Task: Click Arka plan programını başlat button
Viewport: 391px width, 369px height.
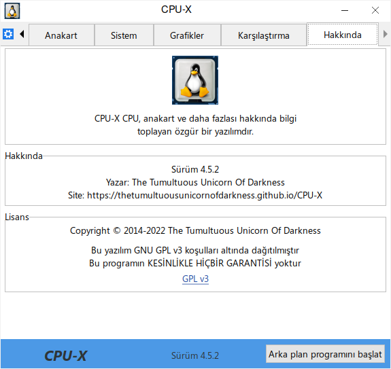Action: tap(325, 354)
